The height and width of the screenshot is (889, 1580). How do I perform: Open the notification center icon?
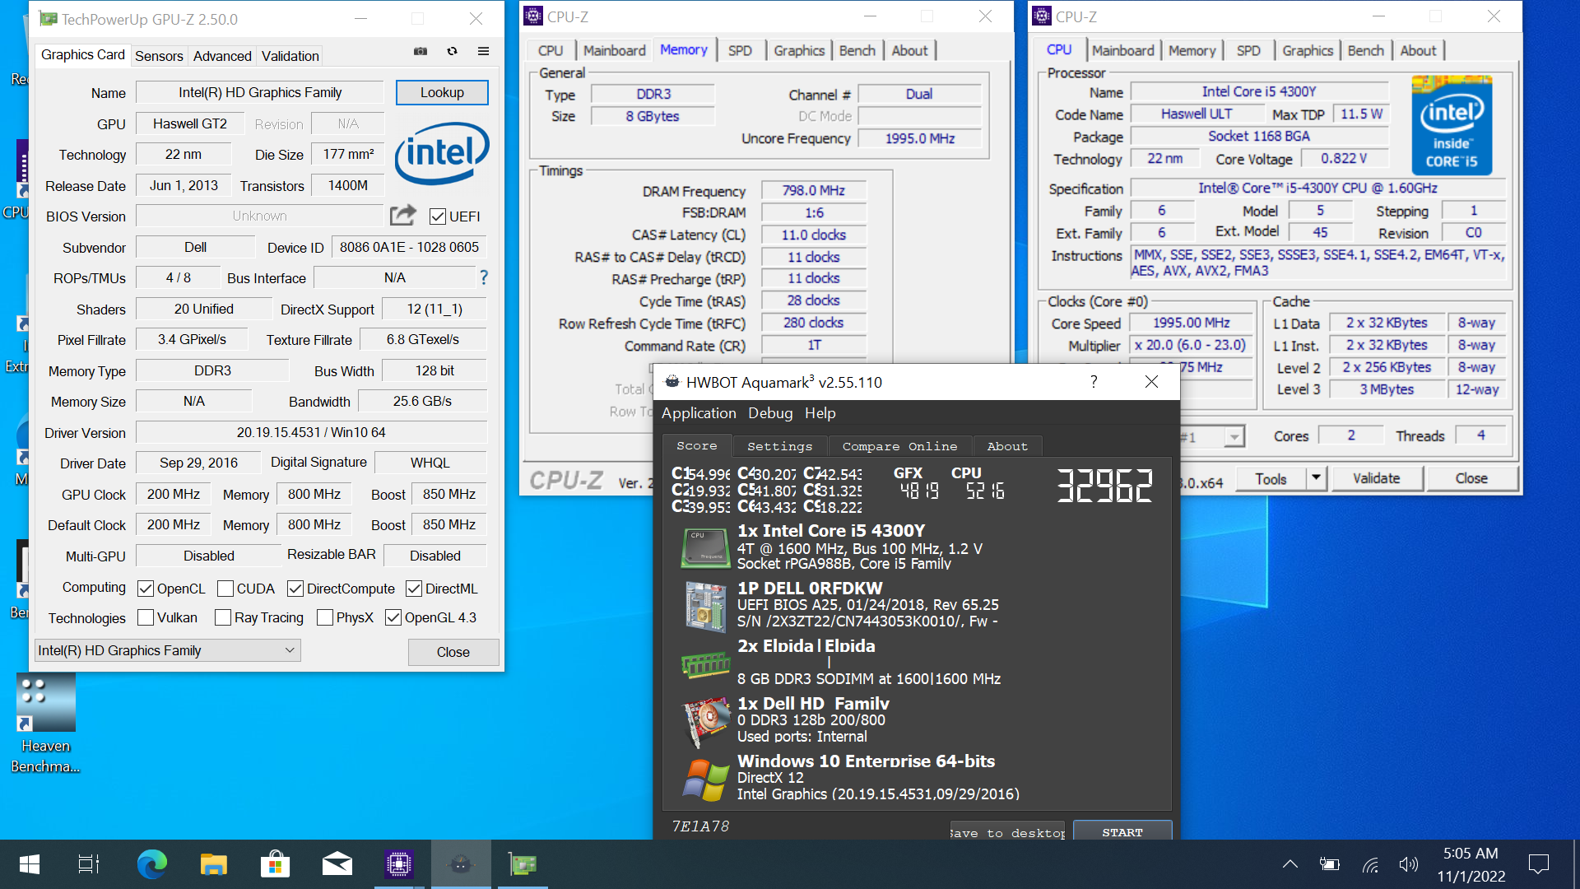[x=1538, y=864]
